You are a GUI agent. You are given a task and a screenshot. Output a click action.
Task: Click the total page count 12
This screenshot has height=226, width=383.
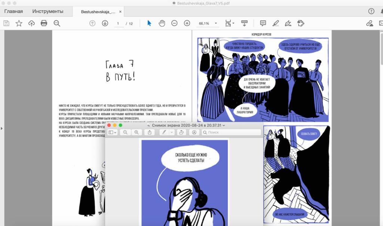pos(131,24)
